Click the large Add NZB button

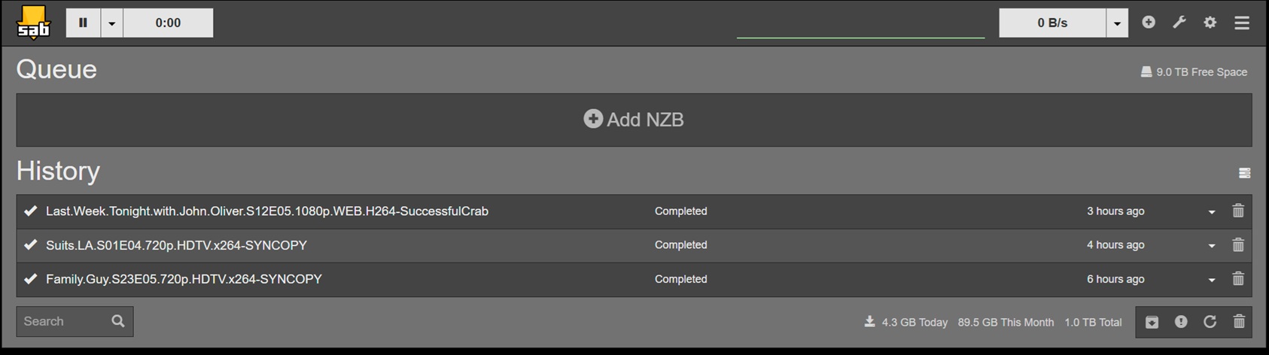point(634,120)
